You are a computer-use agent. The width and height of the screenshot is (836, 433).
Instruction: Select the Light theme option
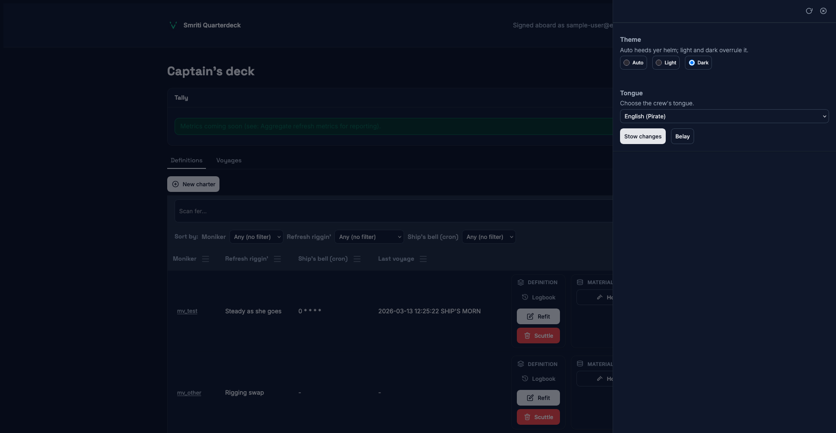click(x=665, y=63)
